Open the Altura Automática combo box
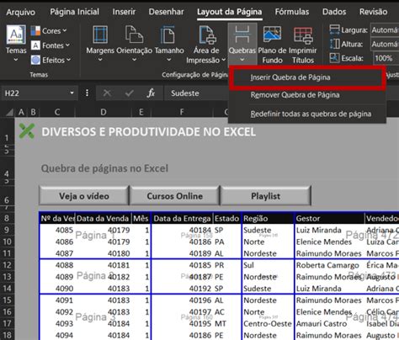Image resolution: width=399 pixels, height=340 pixels. 385,44
